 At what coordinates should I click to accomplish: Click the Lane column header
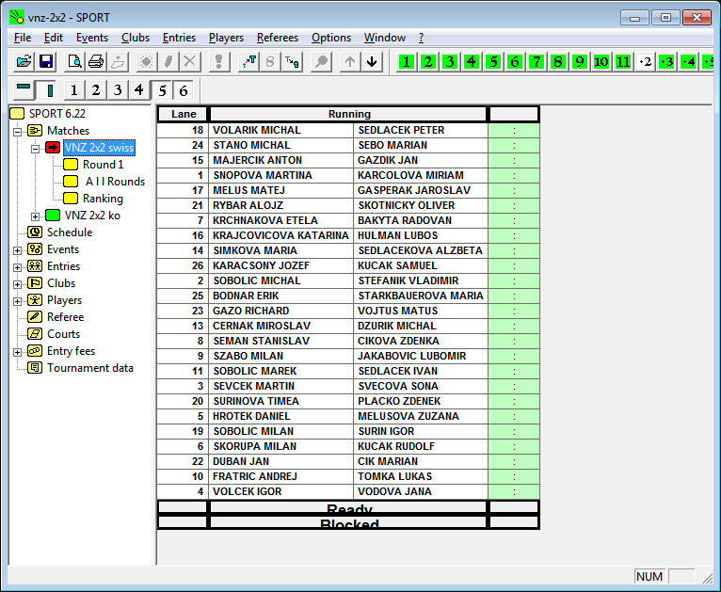tap(183, 114)
